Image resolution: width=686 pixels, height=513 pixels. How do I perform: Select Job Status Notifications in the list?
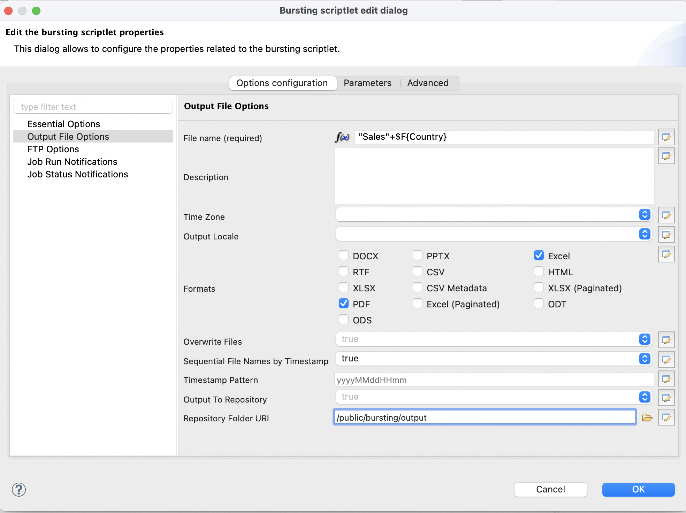pyautogui.click(x=93, y=174)
